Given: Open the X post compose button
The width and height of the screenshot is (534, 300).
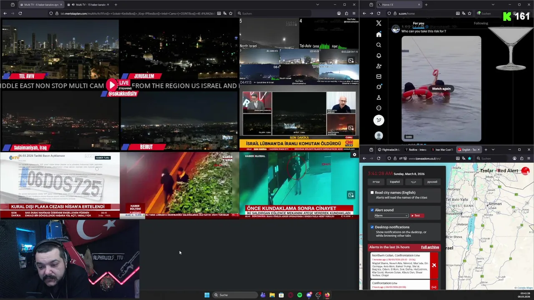Looking at the screenshot, I should click(379, 120).
